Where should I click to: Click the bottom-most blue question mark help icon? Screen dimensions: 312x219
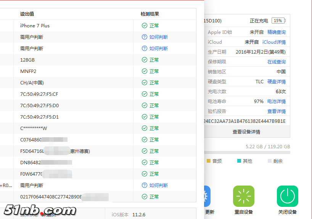pos(144,185)
